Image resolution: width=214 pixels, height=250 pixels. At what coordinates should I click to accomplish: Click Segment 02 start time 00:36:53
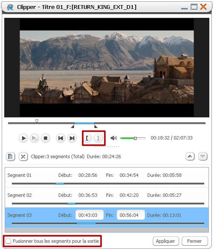pyautogui.click(x=88, y=195)
